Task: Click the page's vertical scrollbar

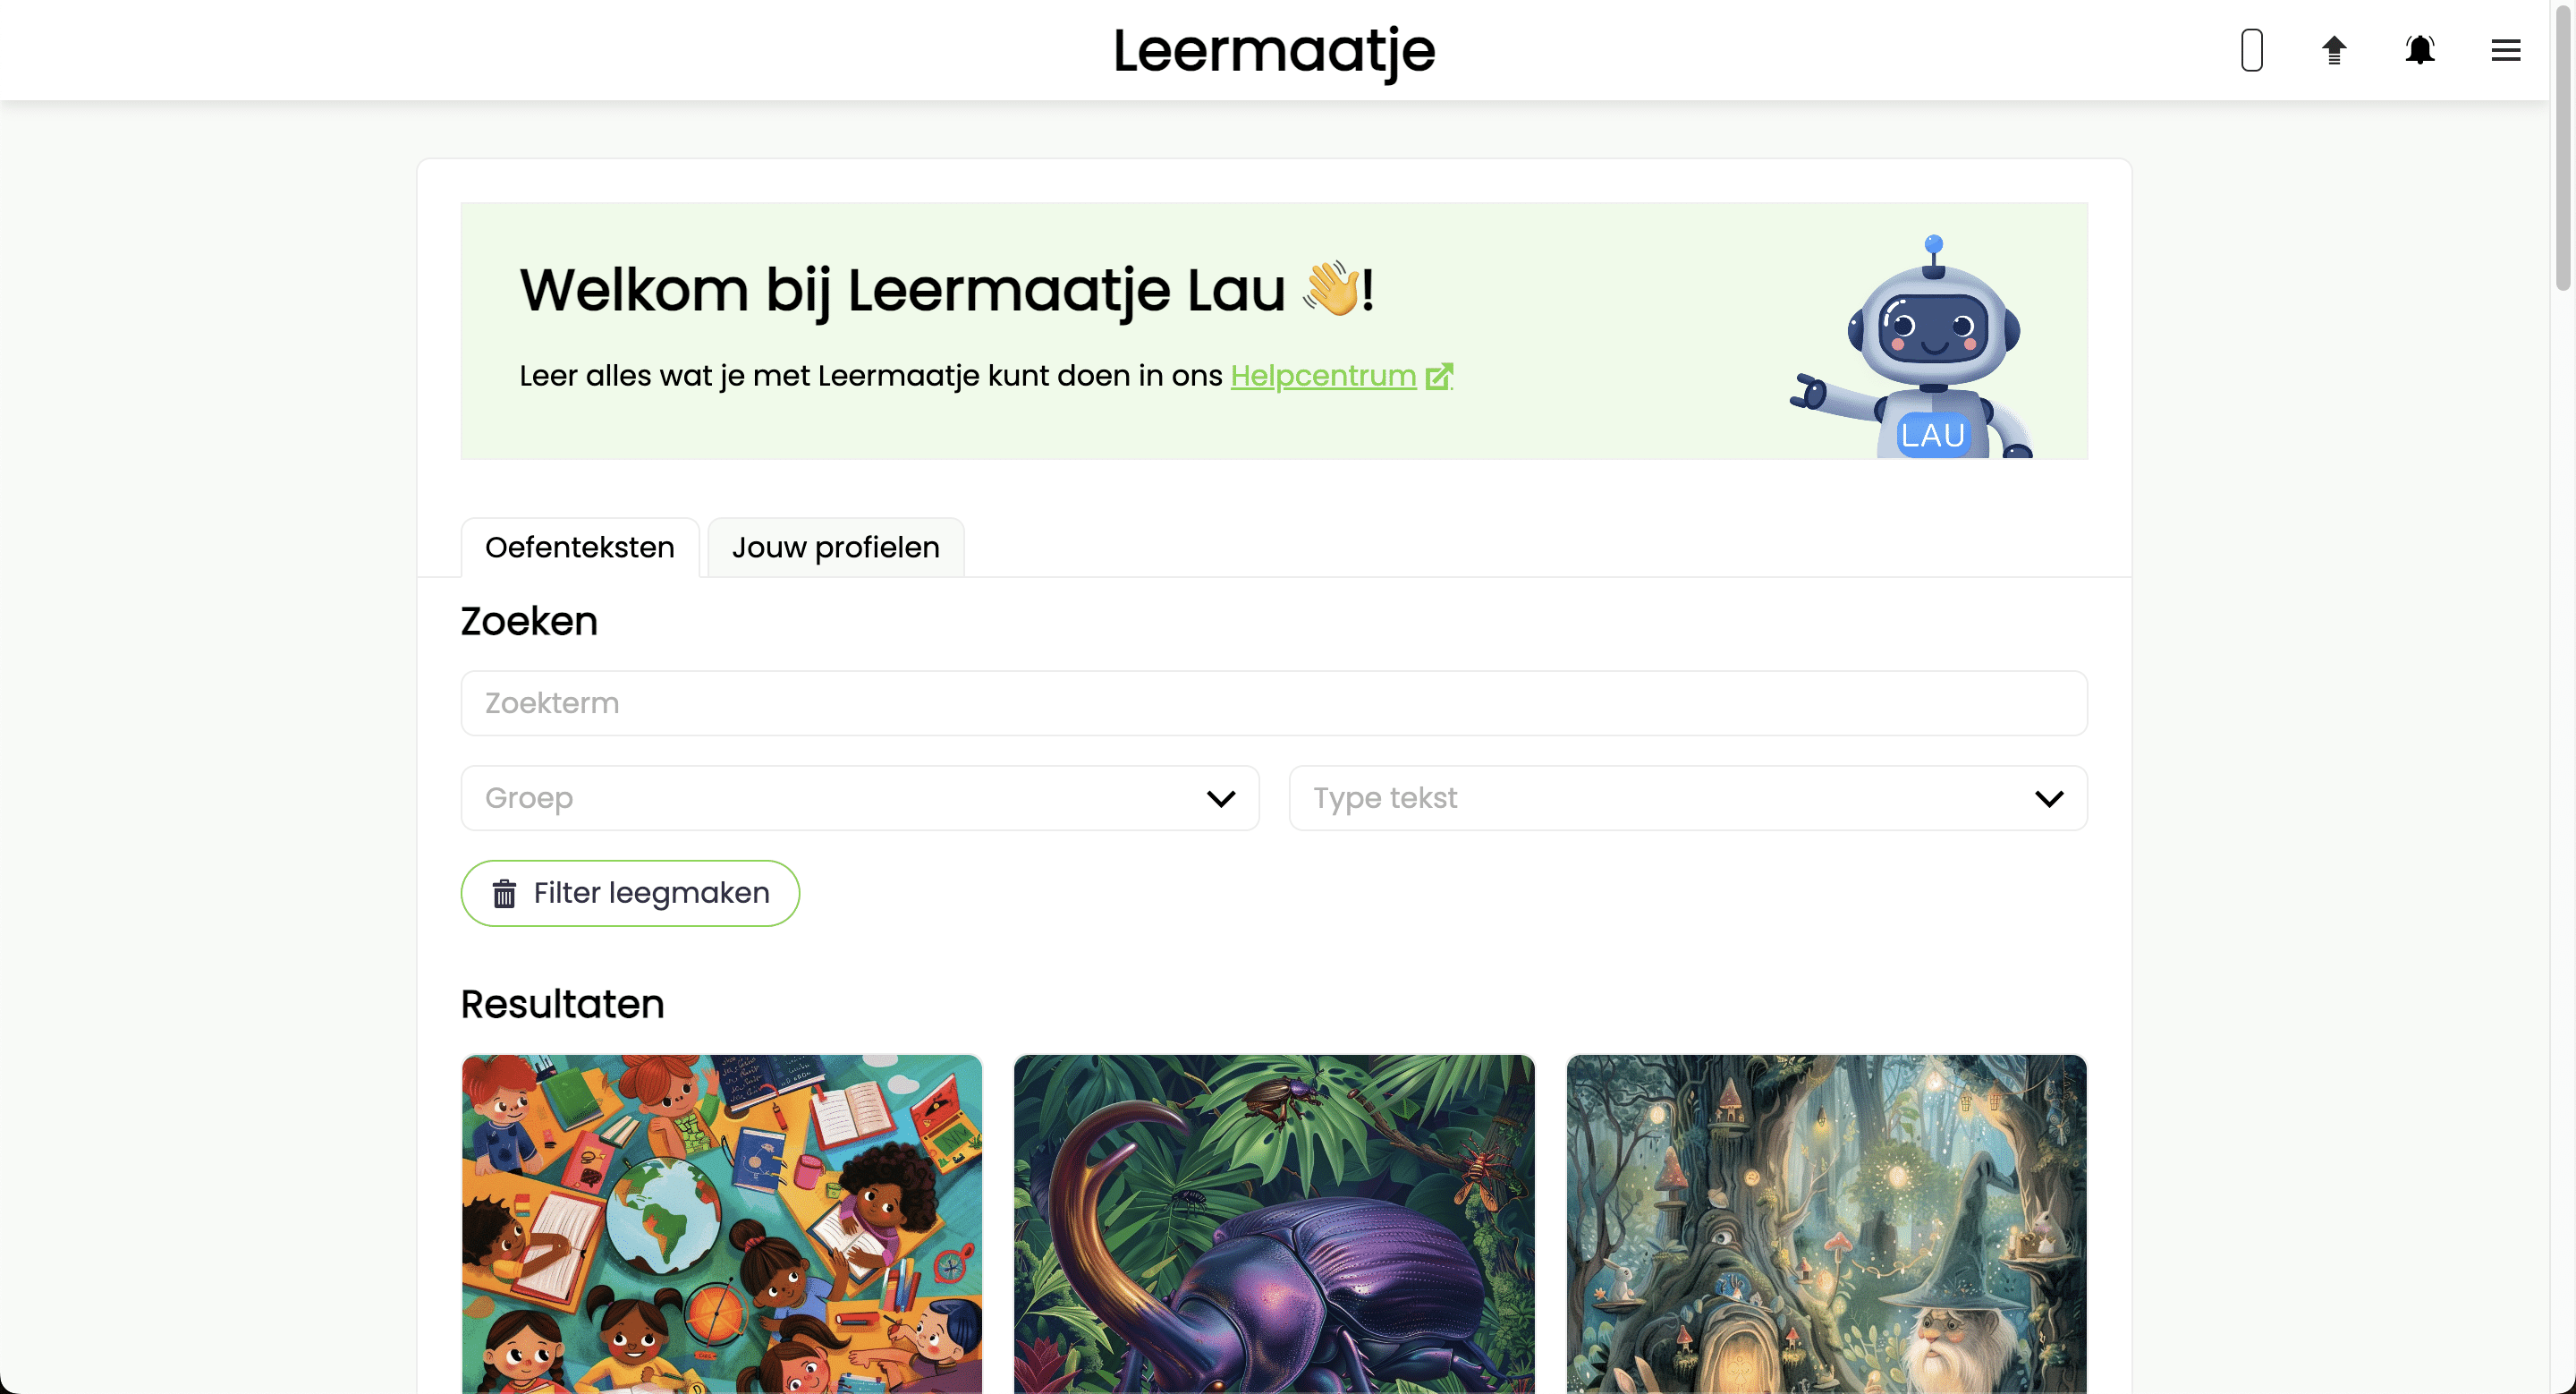Action: [2563, 150]
